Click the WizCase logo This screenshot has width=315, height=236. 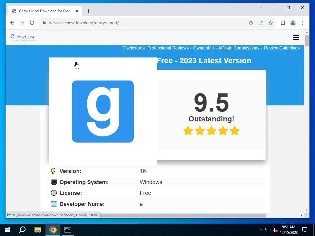pos(23,37)
